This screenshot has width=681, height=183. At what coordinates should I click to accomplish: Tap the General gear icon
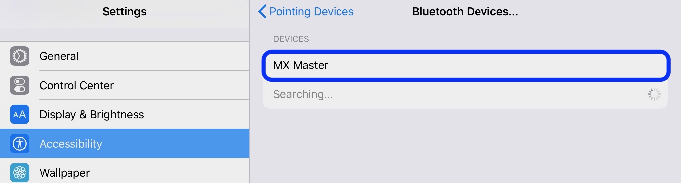pos(20,56)
